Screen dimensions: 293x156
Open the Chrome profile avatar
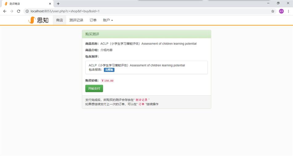pos(281,11)
